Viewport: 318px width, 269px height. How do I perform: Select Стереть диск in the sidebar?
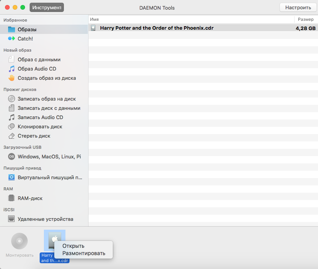[44, 136]
